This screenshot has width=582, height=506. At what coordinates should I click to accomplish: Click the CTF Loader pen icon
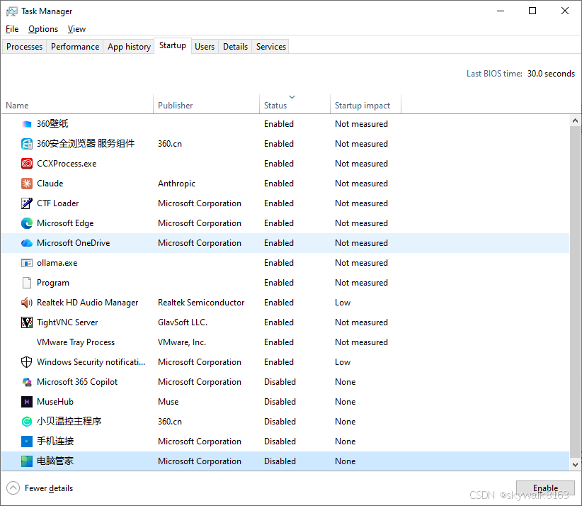point(27,203)
